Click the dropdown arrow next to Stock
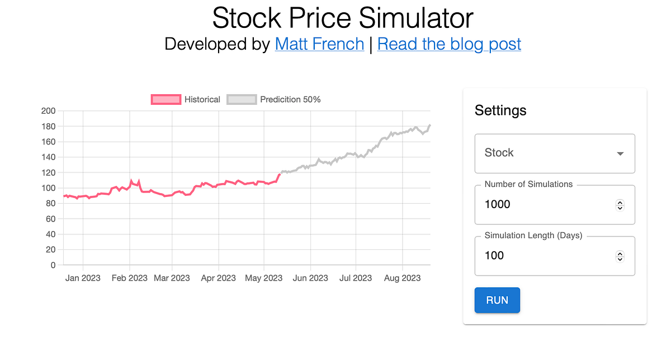The height and width of the screenshot is (342, 671). [x=620, y=153]
